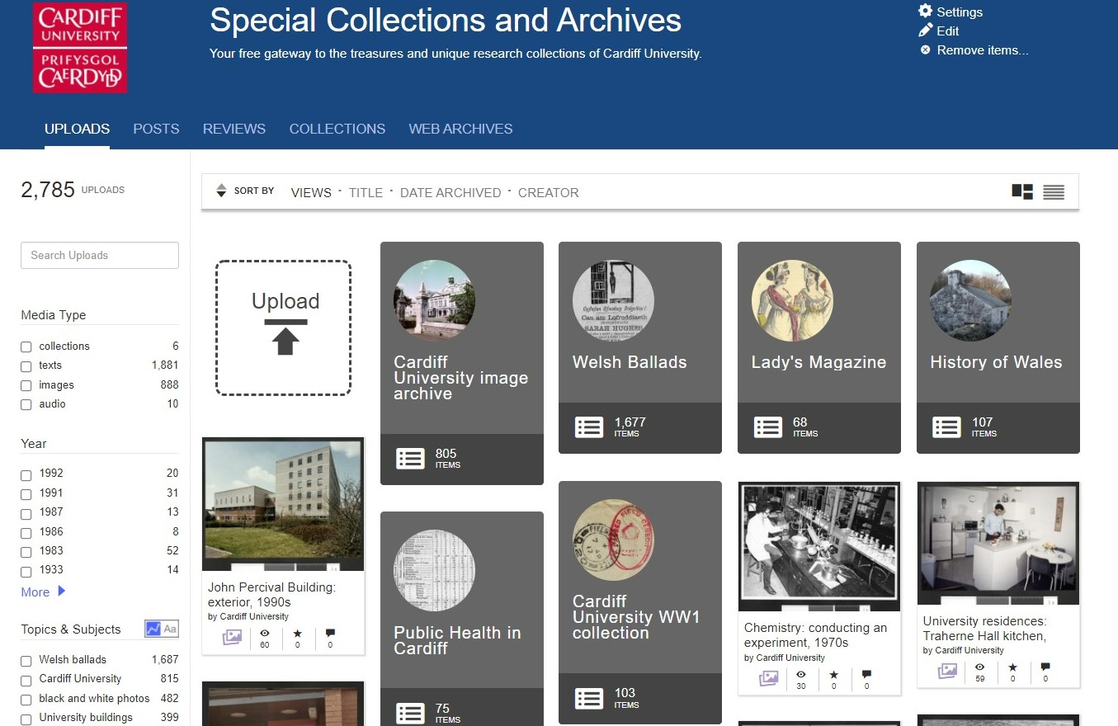Click views eye icon on Traherne Hall kitchen item
The height and width of the screenshot is (726, 1118).
point(980,667)
